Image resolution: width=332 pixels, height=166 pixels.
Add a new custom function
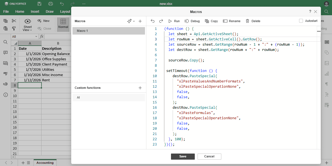coord(140,88)
